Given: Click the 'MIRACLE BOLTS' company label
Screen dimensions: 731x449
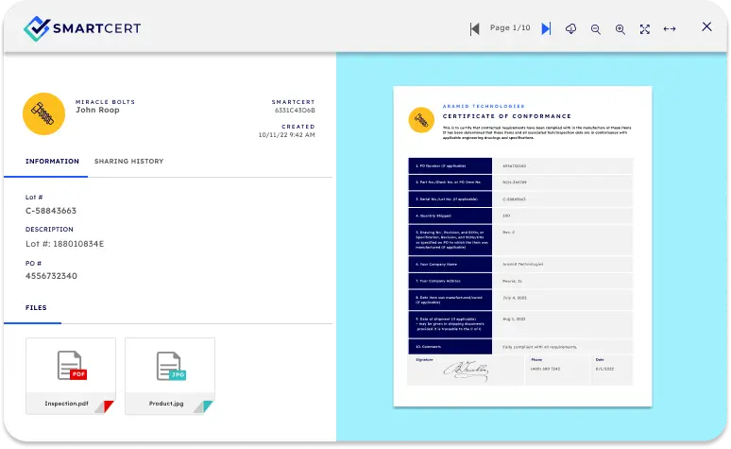Looking at the screenshot, I should (106, 102).
